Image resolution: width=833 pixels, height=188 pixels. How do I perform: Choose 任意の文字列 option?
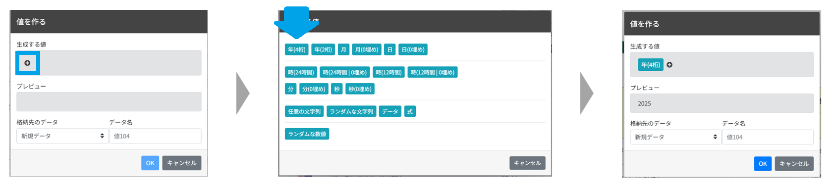[304, 111]
